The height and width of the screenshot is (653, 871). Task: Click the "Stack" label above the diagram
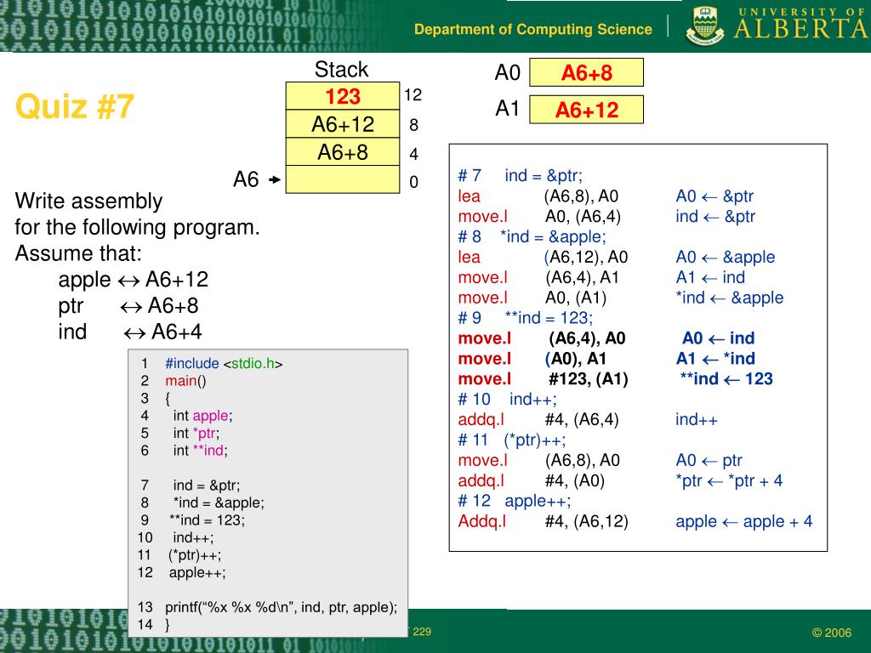342,70
